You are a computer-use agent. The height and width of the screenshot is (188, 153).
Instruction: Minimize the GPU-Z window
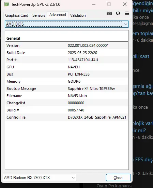(x=94, y=4)
